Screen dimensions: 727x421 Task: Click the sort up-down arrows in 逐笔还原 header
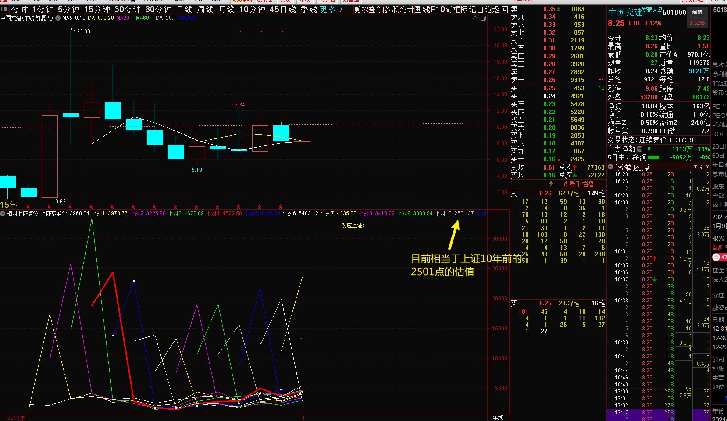coord(701,167)
